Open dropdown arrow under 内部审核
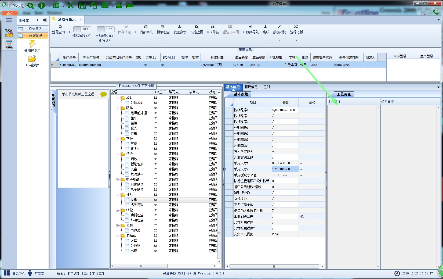Image resolution: width=443 pixels, height=279 pixels. [x=146, y=40]
